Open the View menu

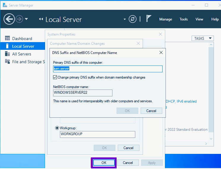[199, 19]
